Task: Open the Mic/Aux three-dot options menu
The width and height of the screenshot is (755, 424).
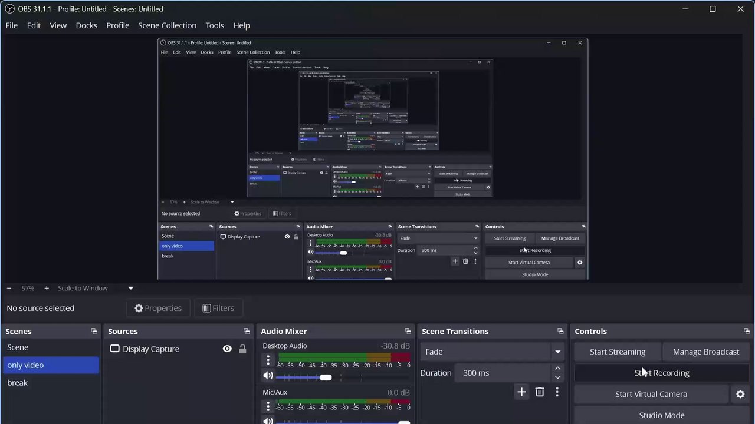Action: [268, 406]
